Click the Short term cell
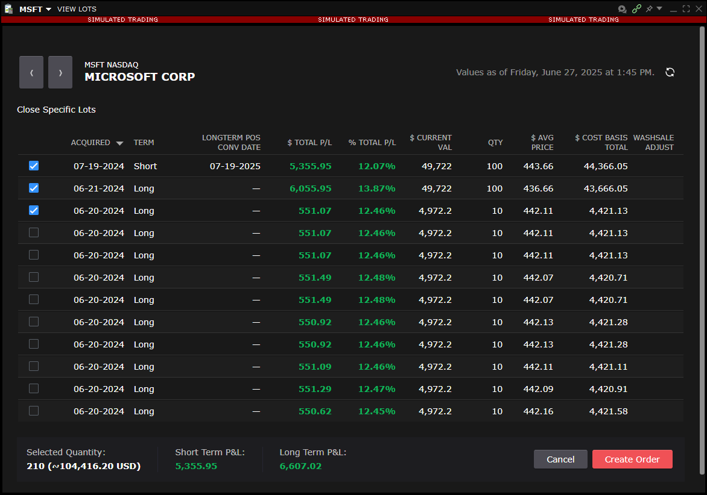 (145, 166)
